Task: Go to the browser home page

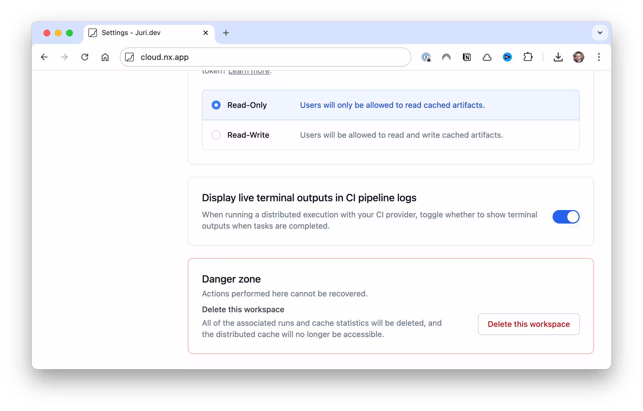Action: point(105,57)
